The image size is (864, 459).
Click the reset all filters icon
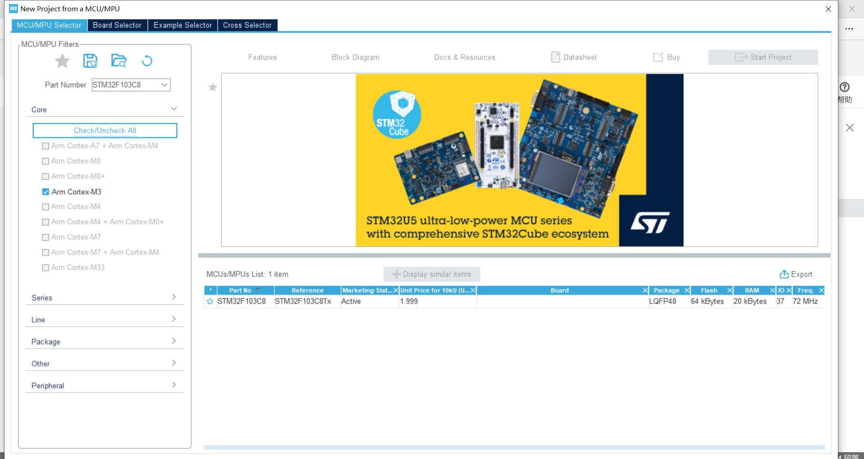(147, 61)
